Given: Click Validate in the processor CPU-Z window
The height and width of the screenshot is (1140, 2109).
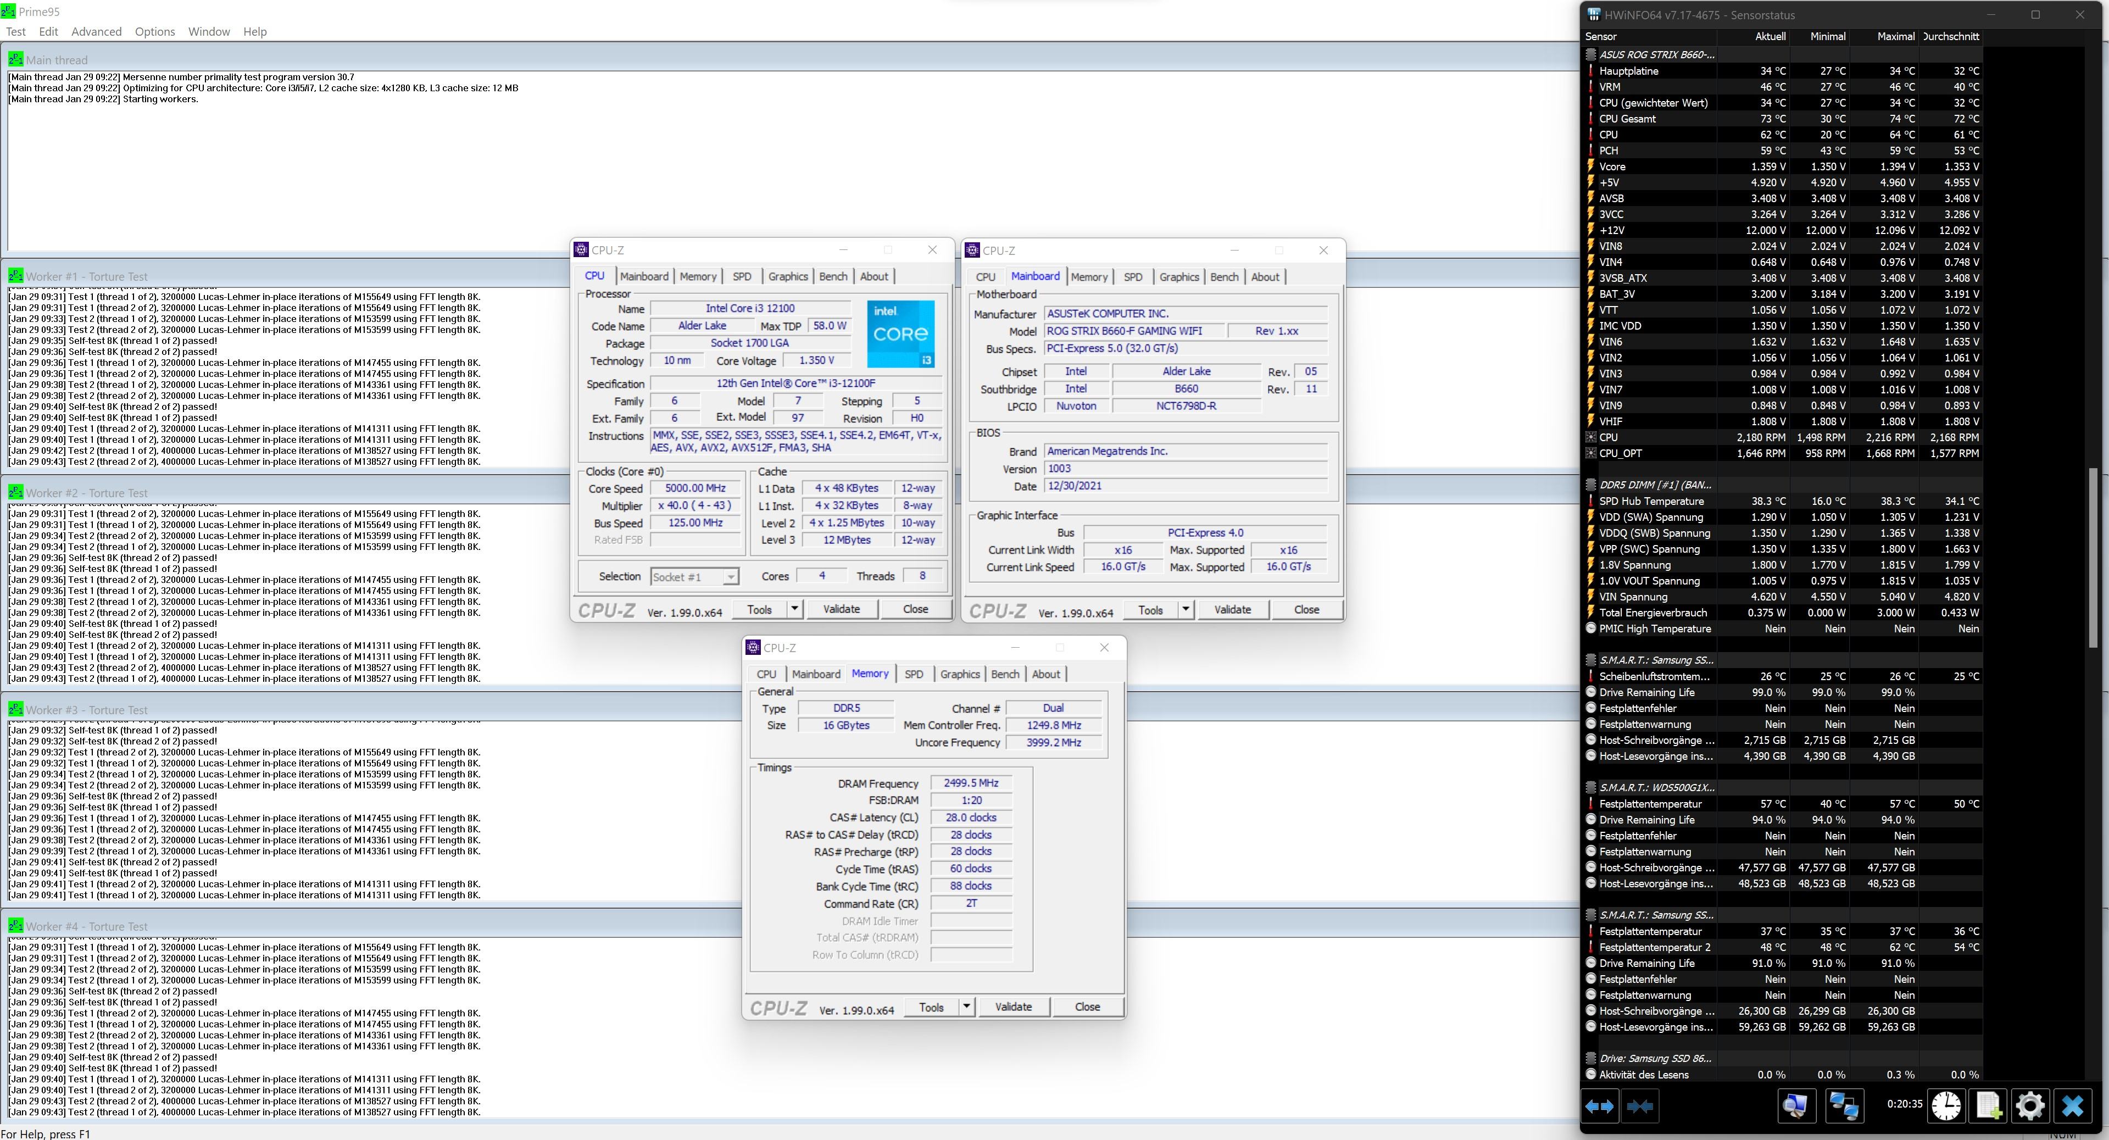Looking at the screenshot, I should point(842,609).
